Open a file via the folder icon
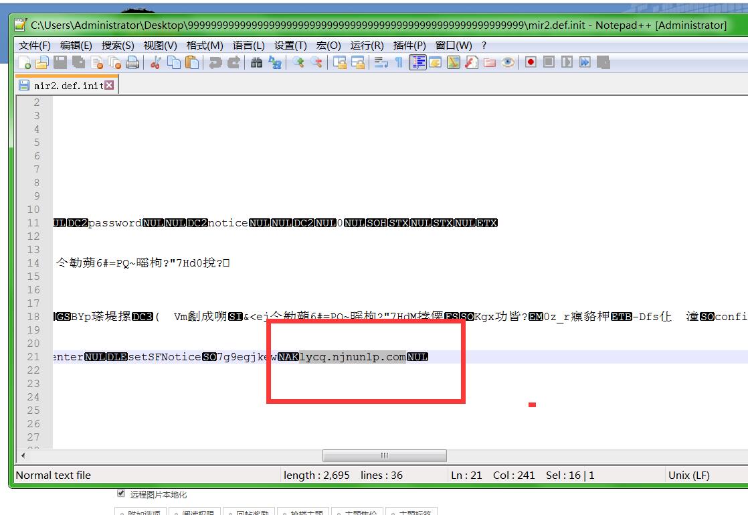 tap(41, 63)
